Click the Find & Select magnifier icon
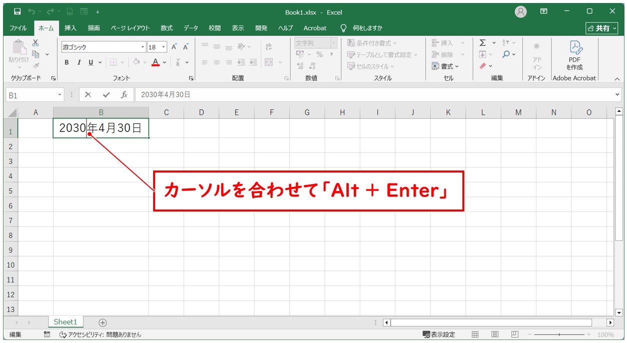This screenshot has height=343, width=627. coord(506,54)
